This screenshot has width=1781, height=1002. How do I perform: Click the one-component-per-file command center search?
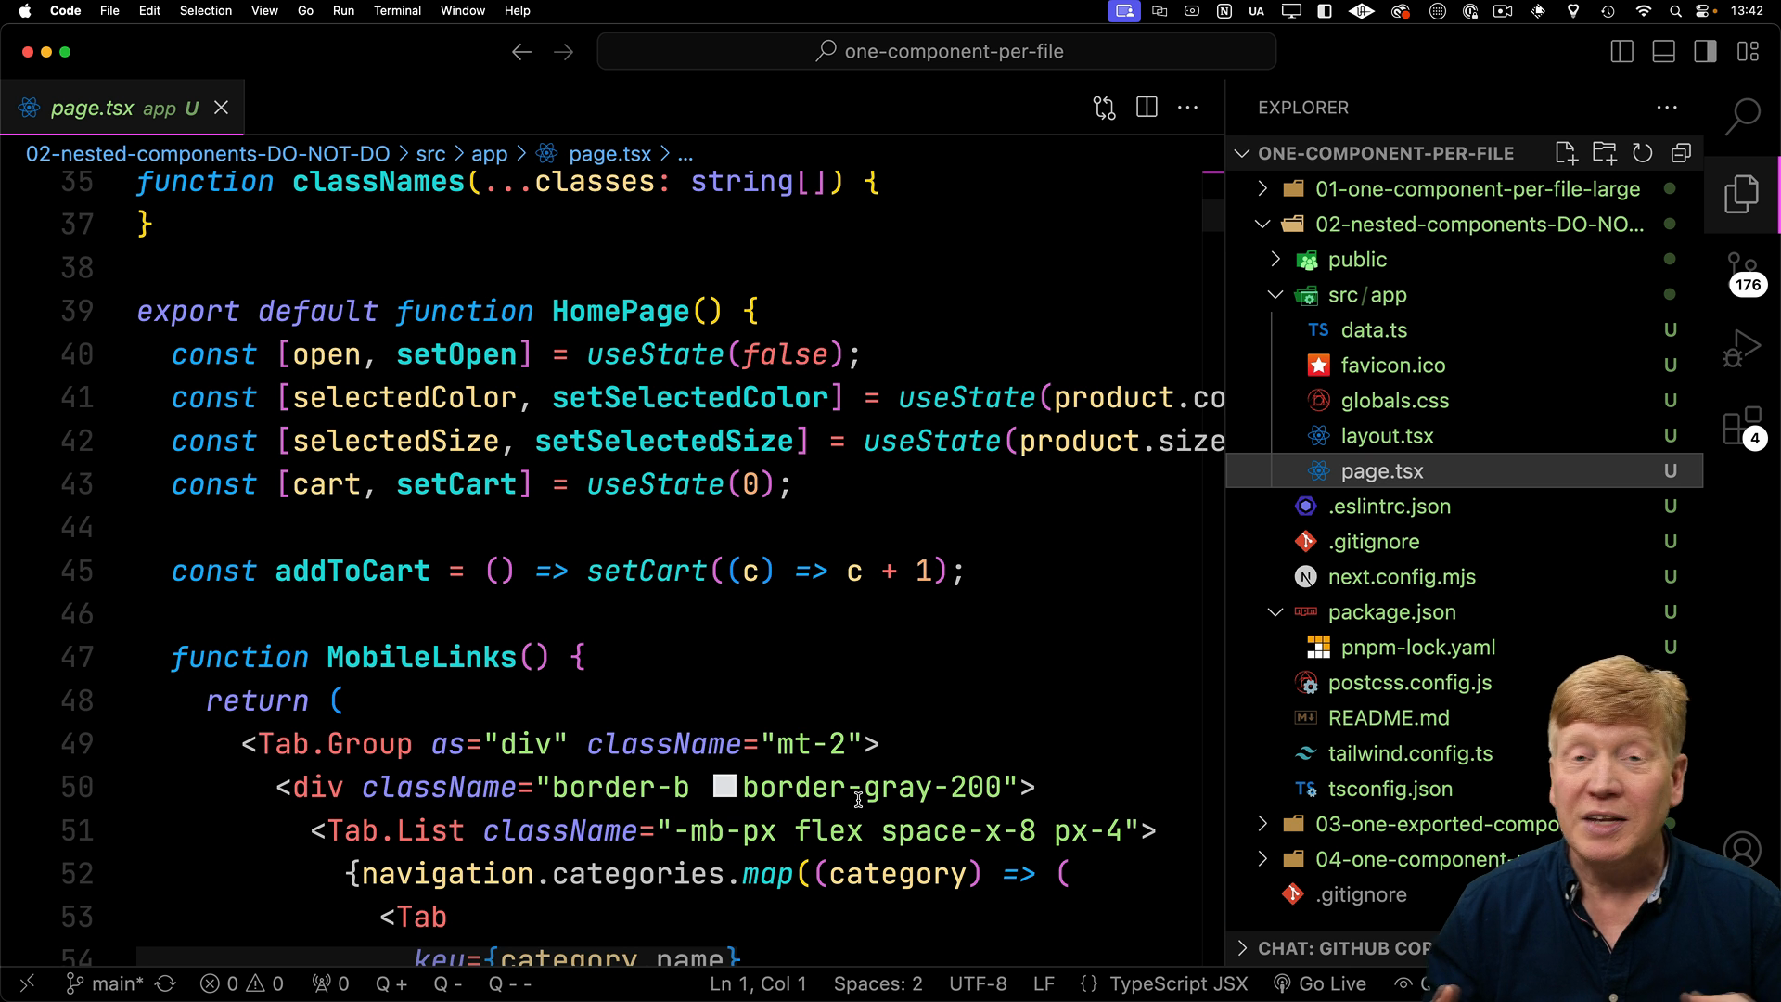(937, 52)
